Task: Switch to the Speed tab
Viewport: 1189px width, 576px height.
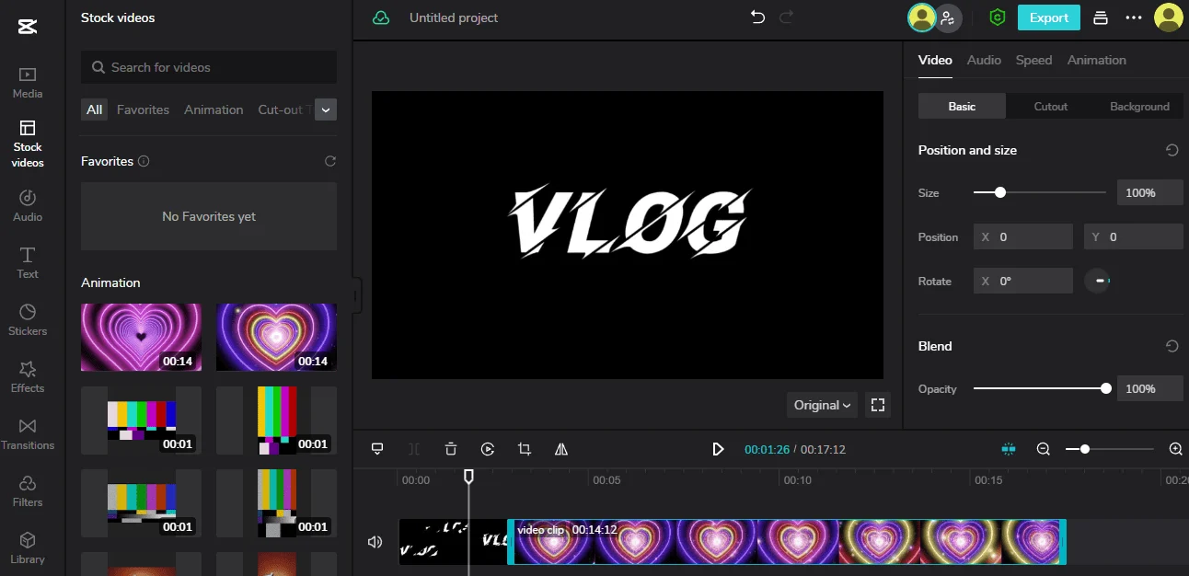Action: [1033, 60]
